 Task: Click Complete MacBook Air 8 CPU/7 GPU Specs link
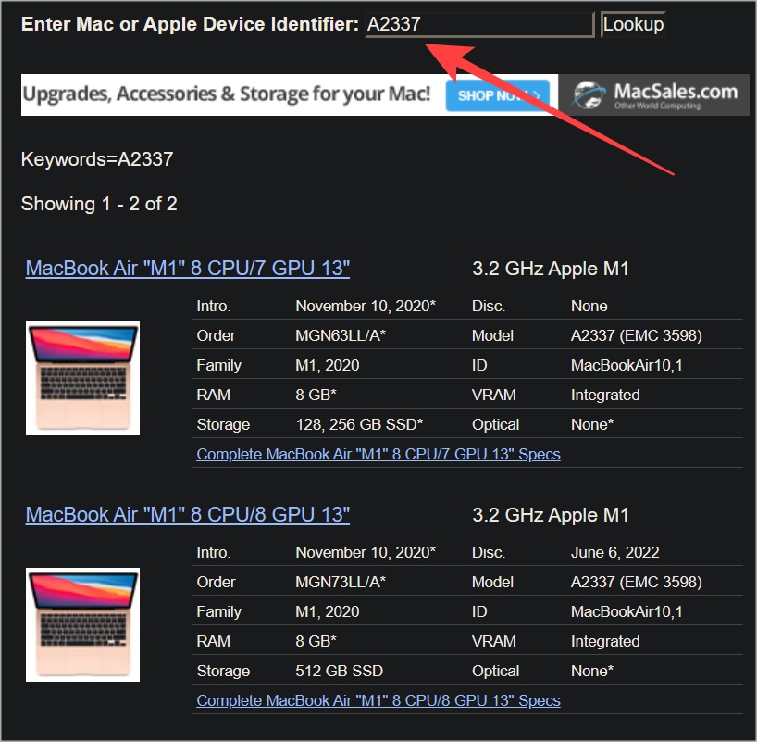click(x=378, y=454)
